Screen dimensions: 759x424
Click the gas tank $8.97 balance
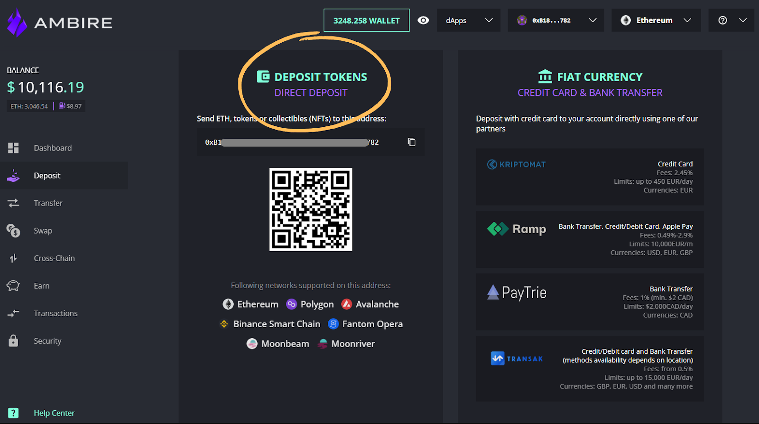[x=70, y=106]
